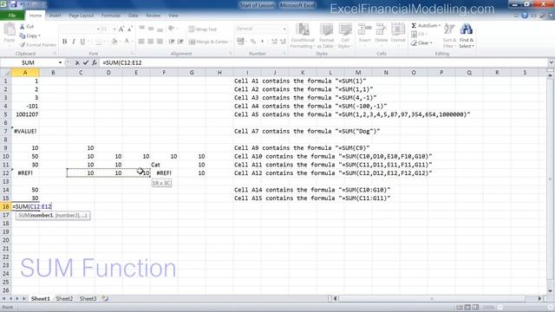Click the Cut scissors icon

coord(23,27)
